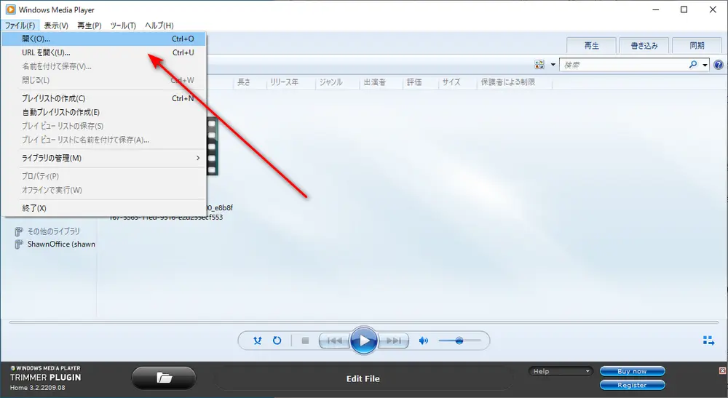Mute sound with the speaker icon
728x398 pixels.
(424, 341)
